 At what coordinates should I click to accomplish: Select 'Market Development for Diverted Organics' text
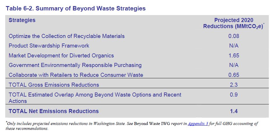61,55
